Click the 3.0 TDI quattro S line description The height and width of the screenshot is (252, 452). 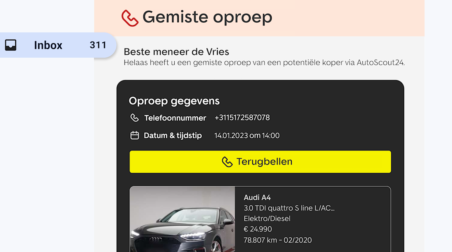coord(289,208)
